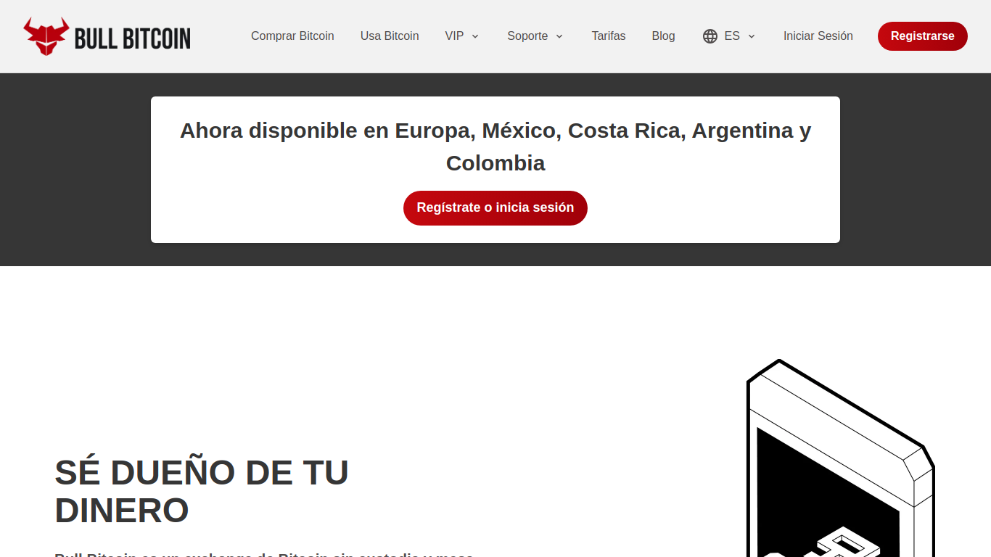The width and height of the screenshot is (991, 557).
Task: Click the availability announcement heading text
Action: (x=495, y=147)
